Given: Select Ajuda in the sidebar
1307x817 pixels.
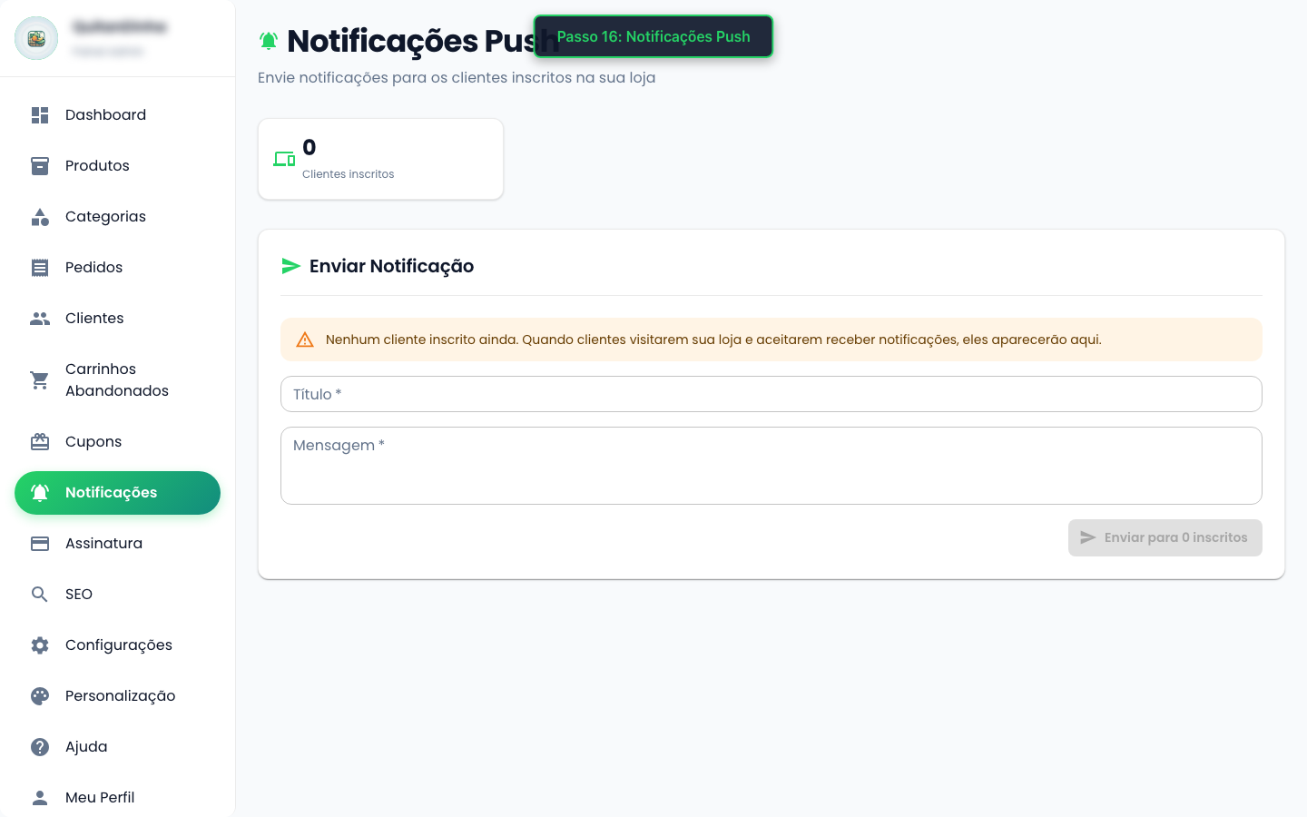Looking at the screenshot, I should click(x=86, y=747).
